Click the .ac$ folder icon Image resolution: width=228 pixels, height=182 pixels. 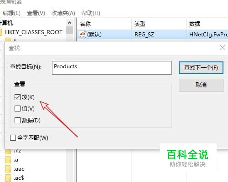8,178
